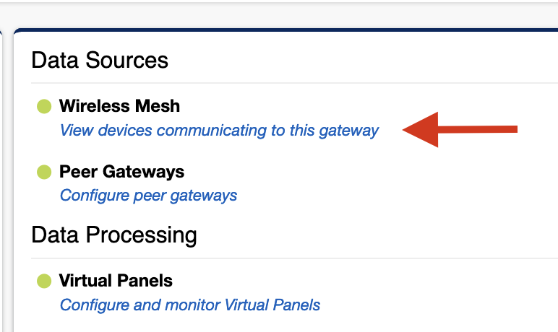Follow Configure and monitor Virtual Panels link
558x332 pixels.
pos(190,305)
